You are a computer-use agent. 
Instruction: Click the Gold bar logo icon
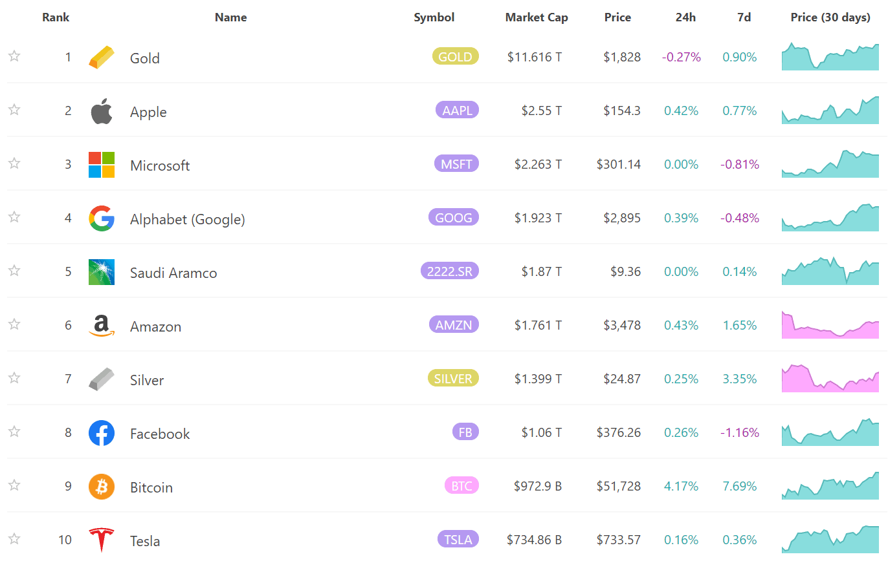click(x=102, y=58)
